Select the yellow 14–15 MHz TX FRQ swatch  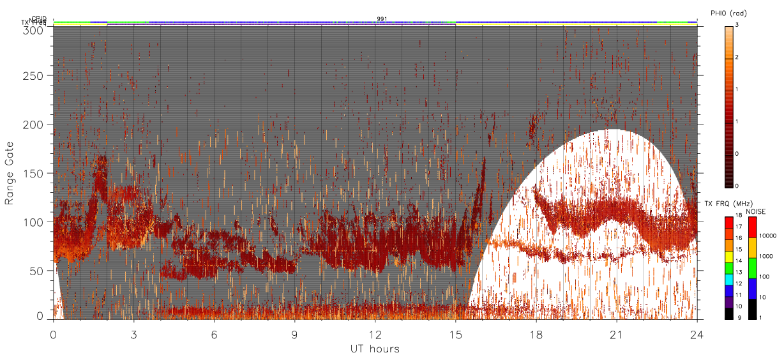click(x=728, y=256)
